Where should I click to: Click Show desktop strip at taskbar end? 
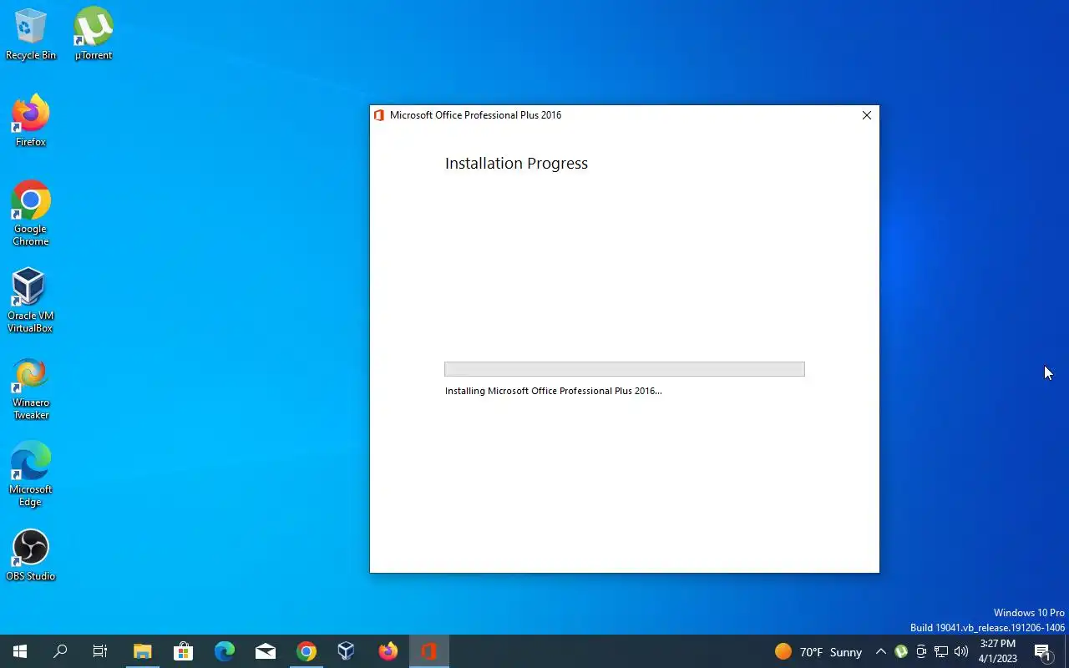[1066, 651]
